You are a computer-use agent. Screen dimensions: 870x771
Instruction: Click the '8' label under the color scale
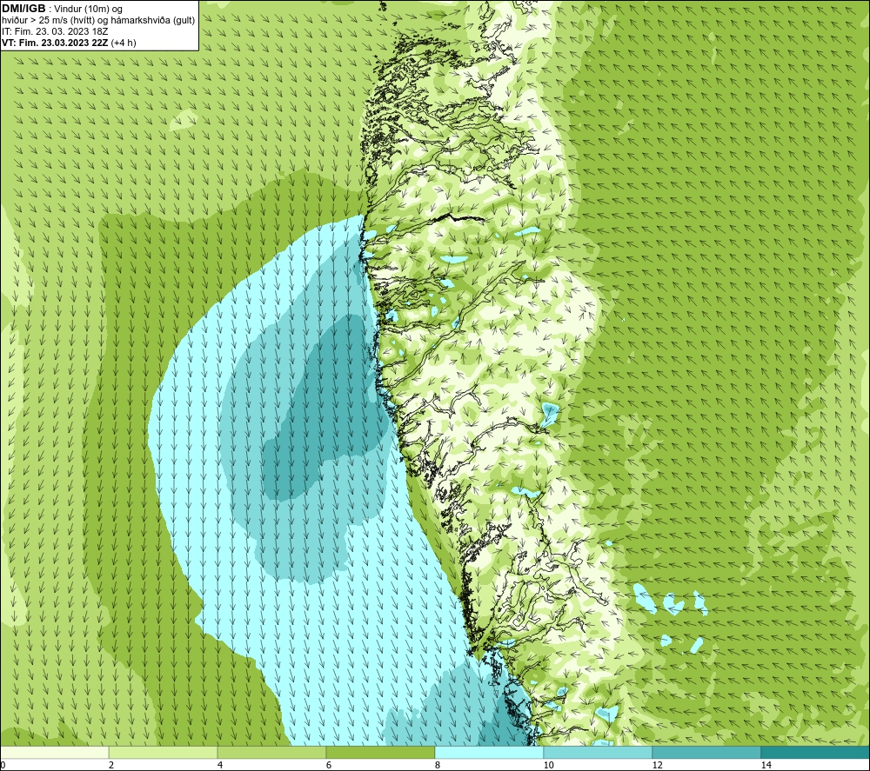click(438, 765)
